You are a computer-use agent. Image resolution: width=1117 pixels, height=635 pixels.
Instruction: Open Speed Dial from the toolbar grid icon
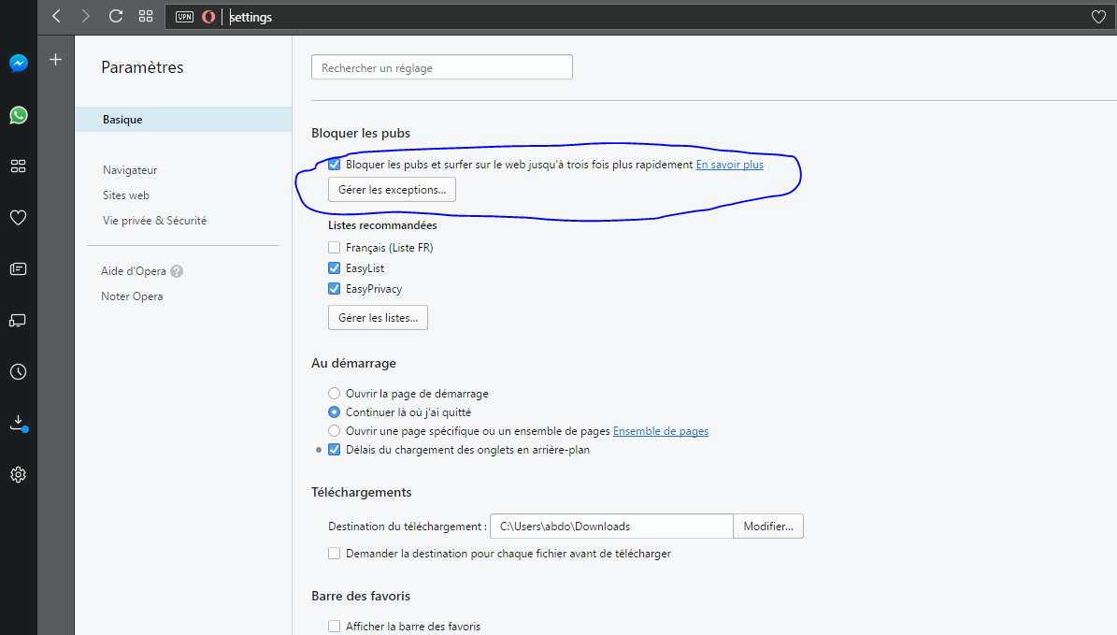coord(146,17)
